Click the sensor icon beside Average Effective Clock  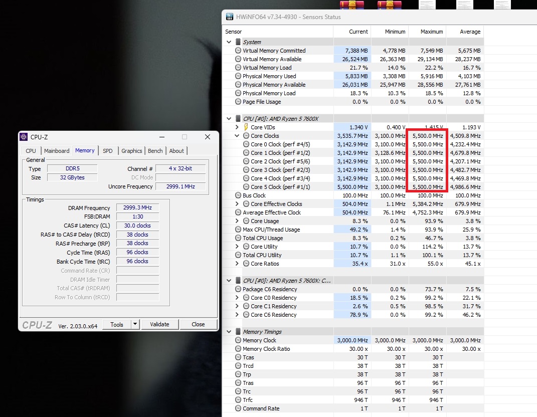[238, 213]
